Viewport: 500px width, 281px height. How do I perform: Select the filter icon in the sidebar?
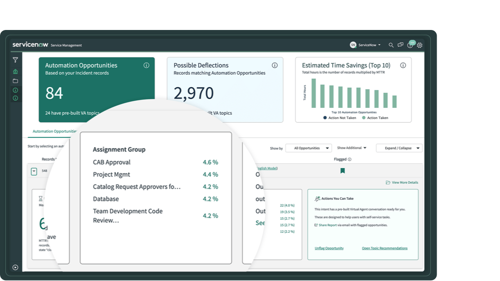[x=15, y=60]
